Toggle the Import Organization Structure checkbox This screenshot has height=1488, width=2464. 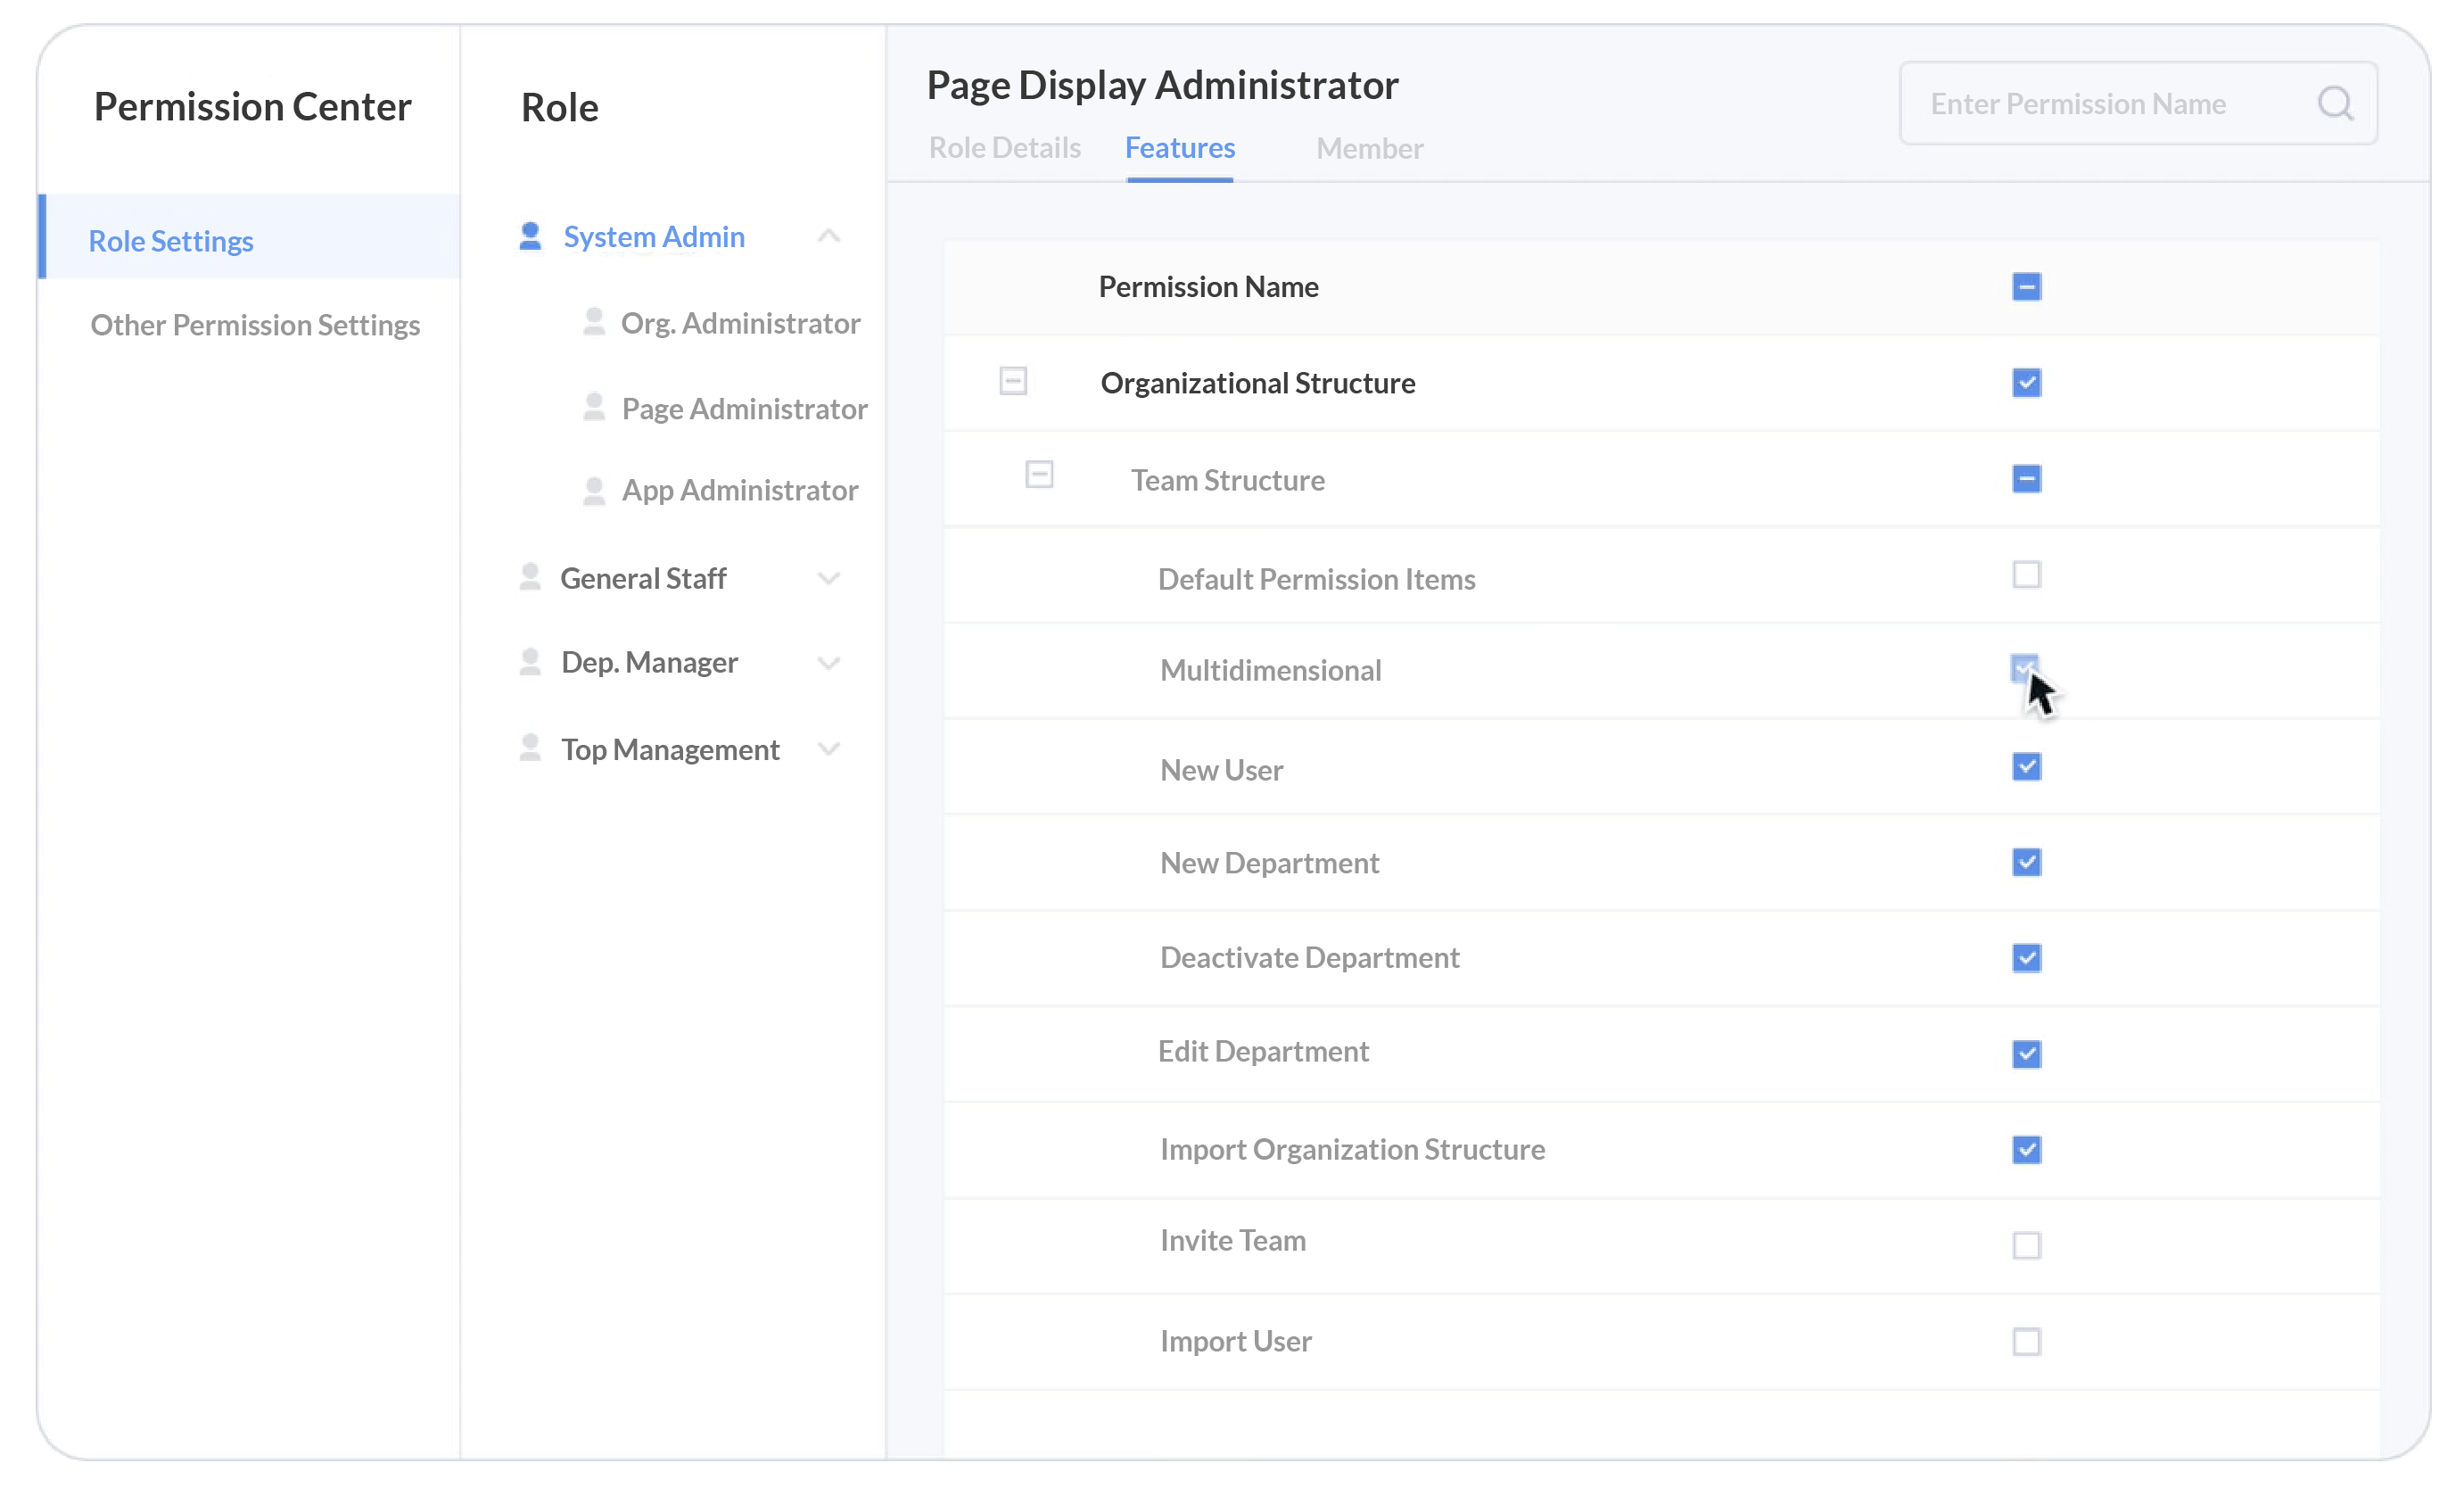2027,1150
